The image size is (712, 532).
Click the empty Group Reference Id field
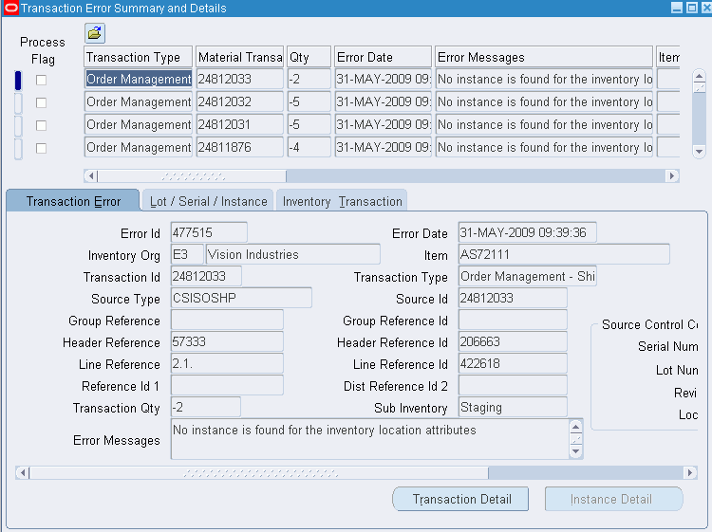click(x=513, y=320)
